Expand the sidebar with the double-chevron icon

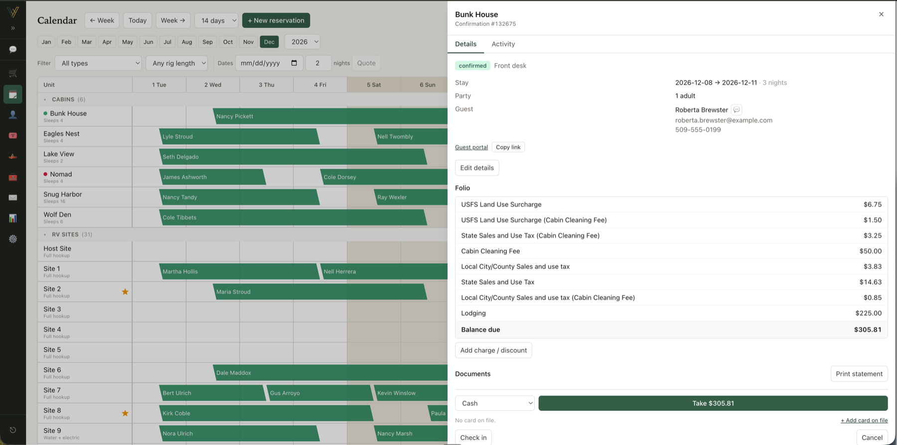13,28
